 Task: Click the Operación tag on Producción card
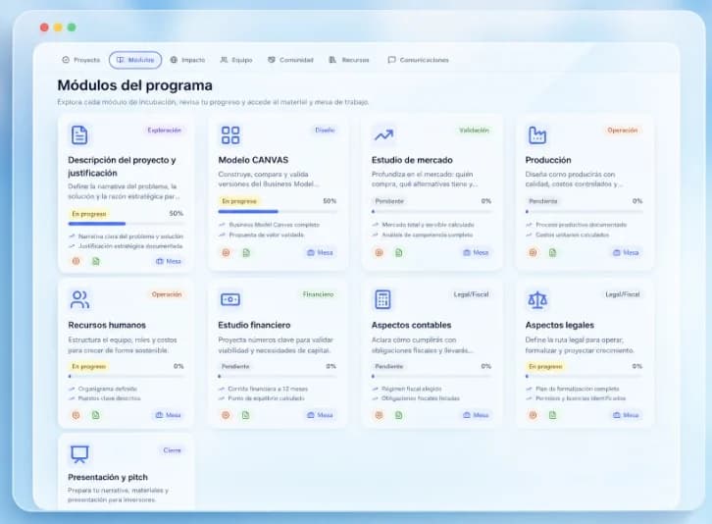coord(623,130)
